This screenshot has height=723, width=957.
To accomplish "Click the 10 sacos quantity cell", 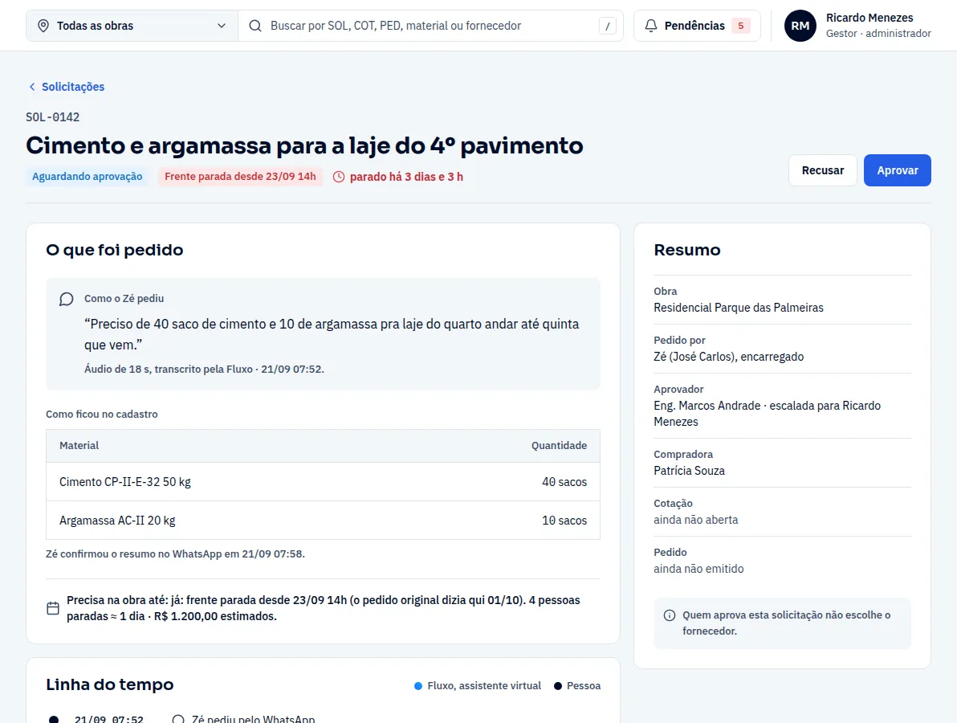I will click(564, 521).
